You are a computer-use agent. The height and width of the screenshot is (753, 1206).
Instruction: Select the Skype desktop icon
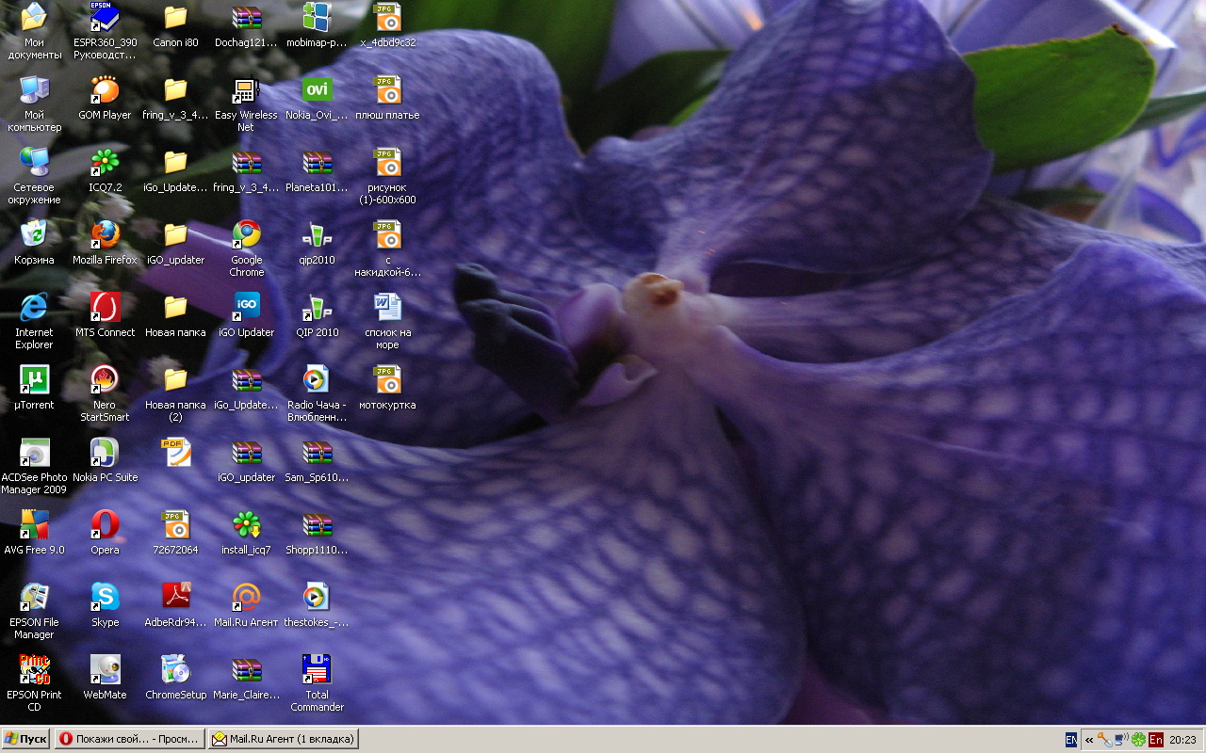click(105, 598)
